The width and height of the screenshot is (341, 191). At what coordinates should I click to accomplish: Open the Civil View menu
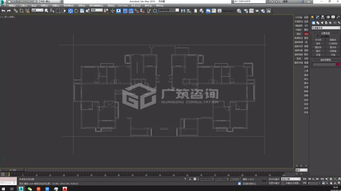(123, 6)
